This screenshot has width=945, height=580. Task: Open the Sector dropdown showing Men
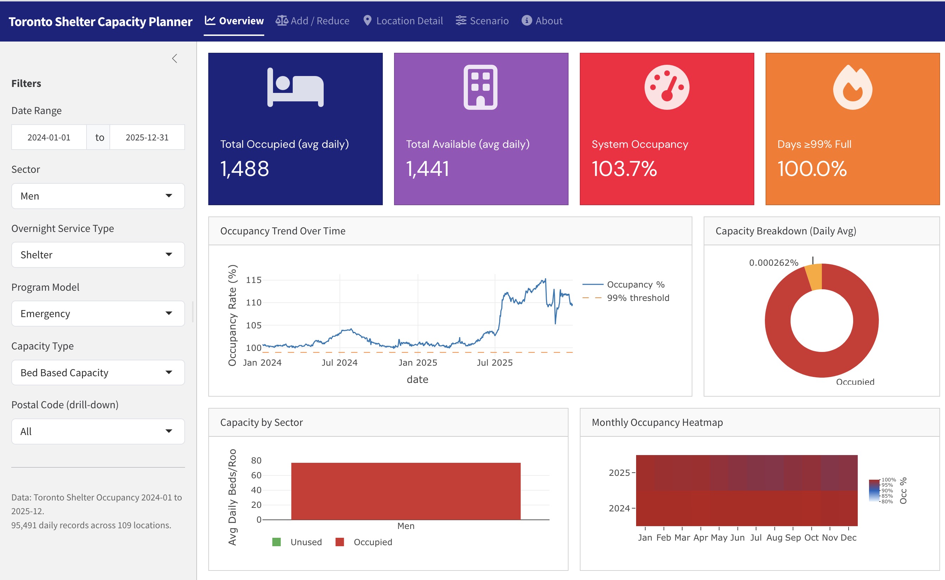(x=98, y=196)
